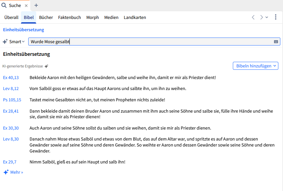This screenshot has height=191, width=283.
Task: Open the Ps 105,15 reference
Action: (12, 100)
